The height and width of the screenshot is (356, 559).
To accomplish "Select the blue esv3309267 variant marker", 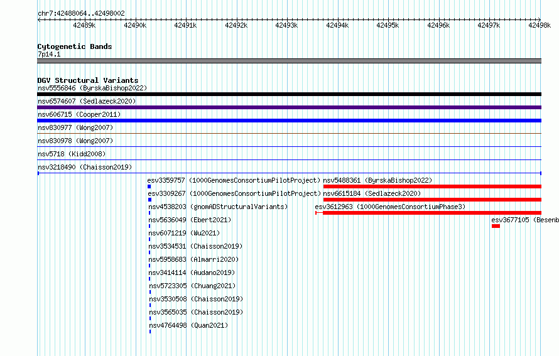I will point(149,200).
